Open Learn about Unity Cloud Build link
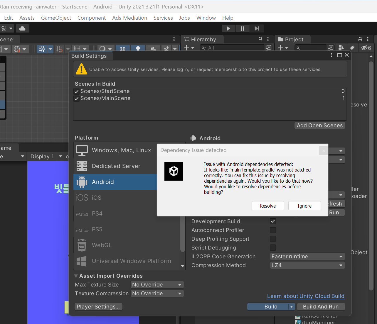The image size is (377, 324). click(x=306, y=296)
